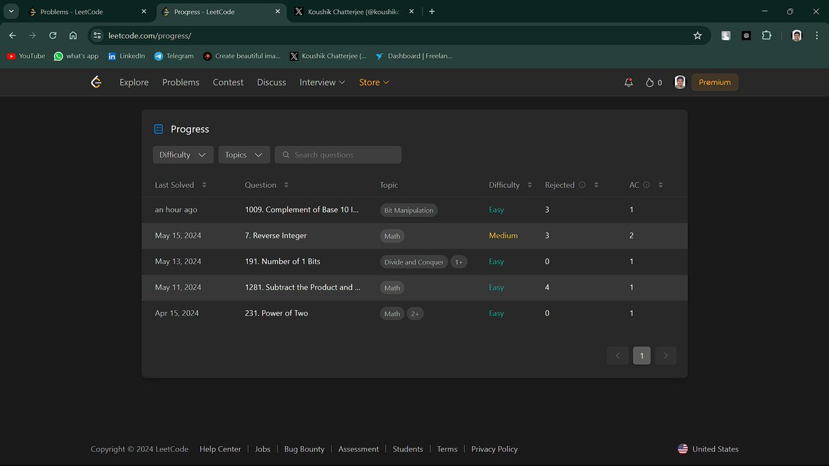
Task: Open the tab search dropdown arrow
Action: click(x=12, y=12)
